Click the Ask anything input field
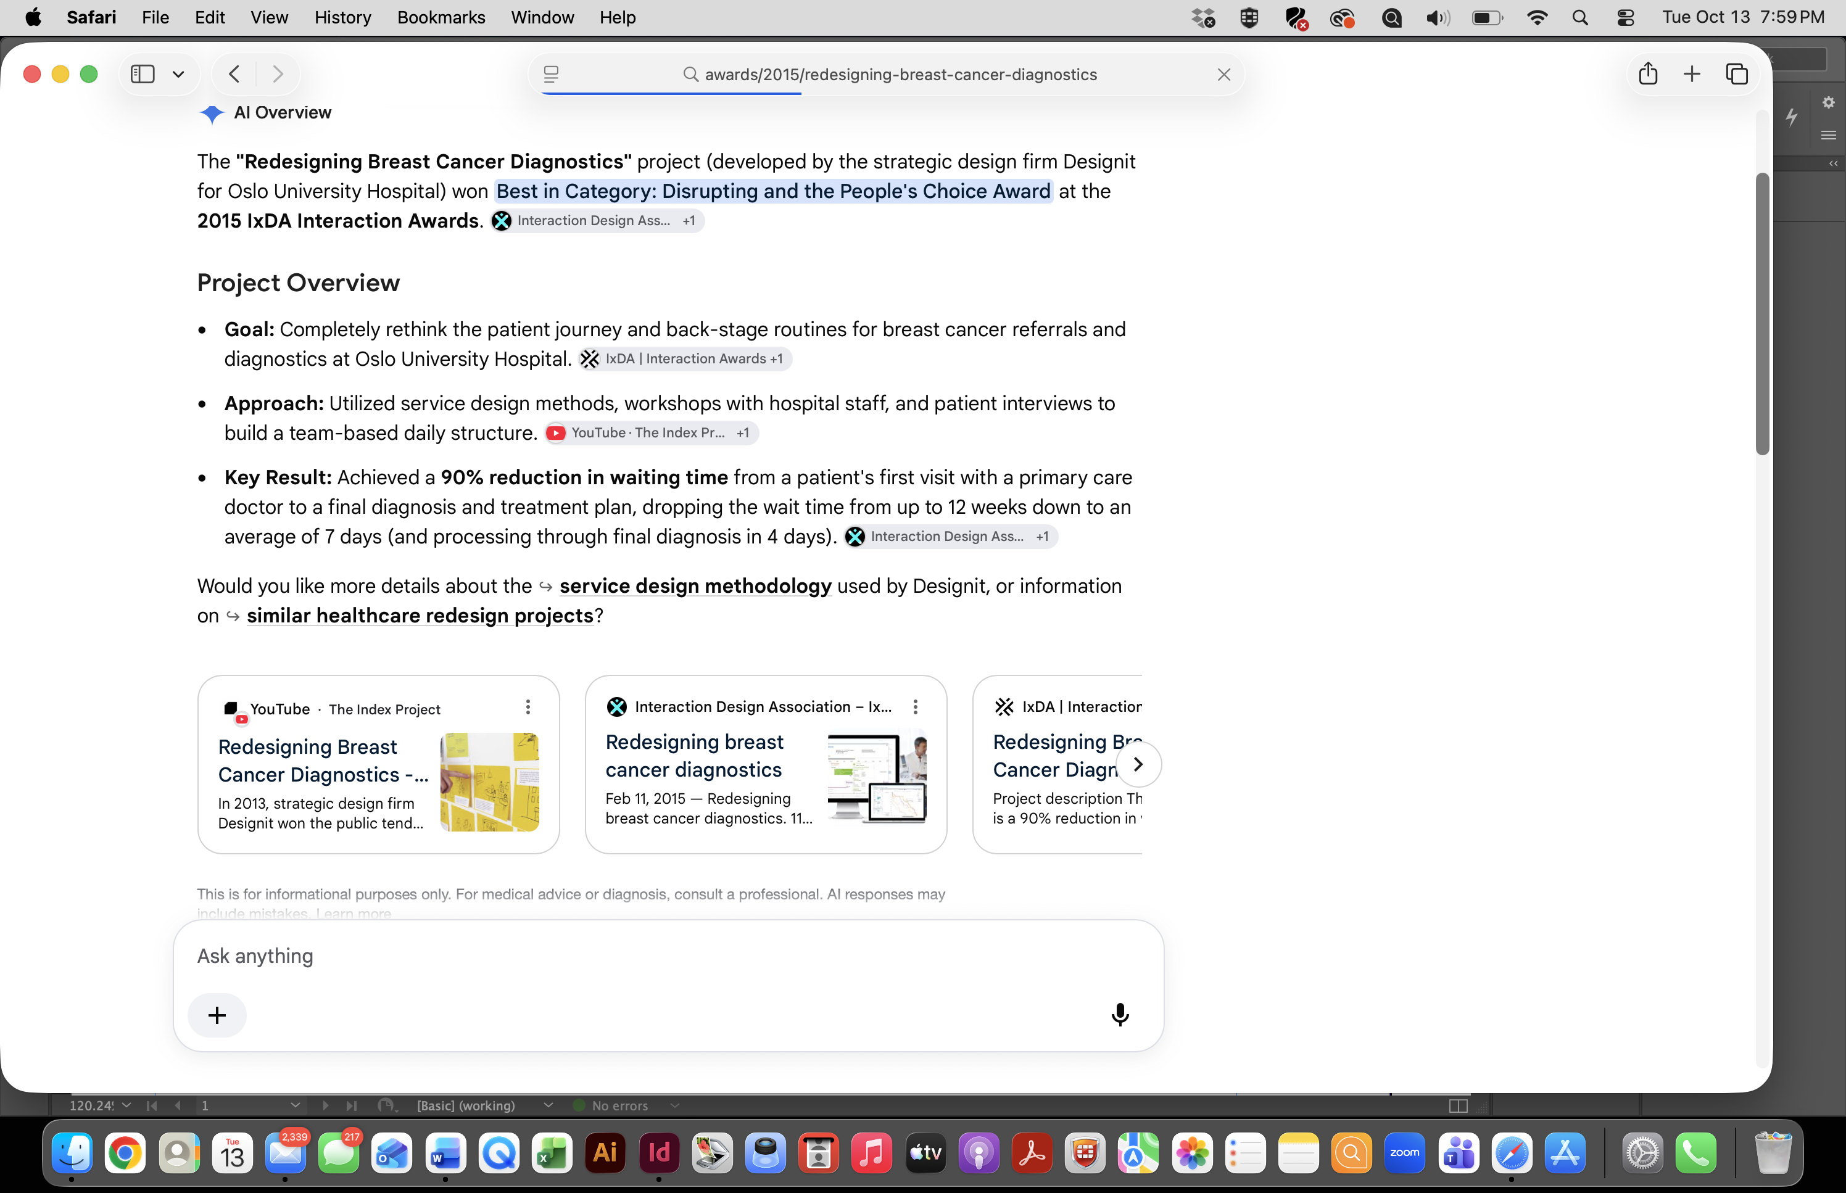This screenshot has height=1193, width=1846. 668,956
